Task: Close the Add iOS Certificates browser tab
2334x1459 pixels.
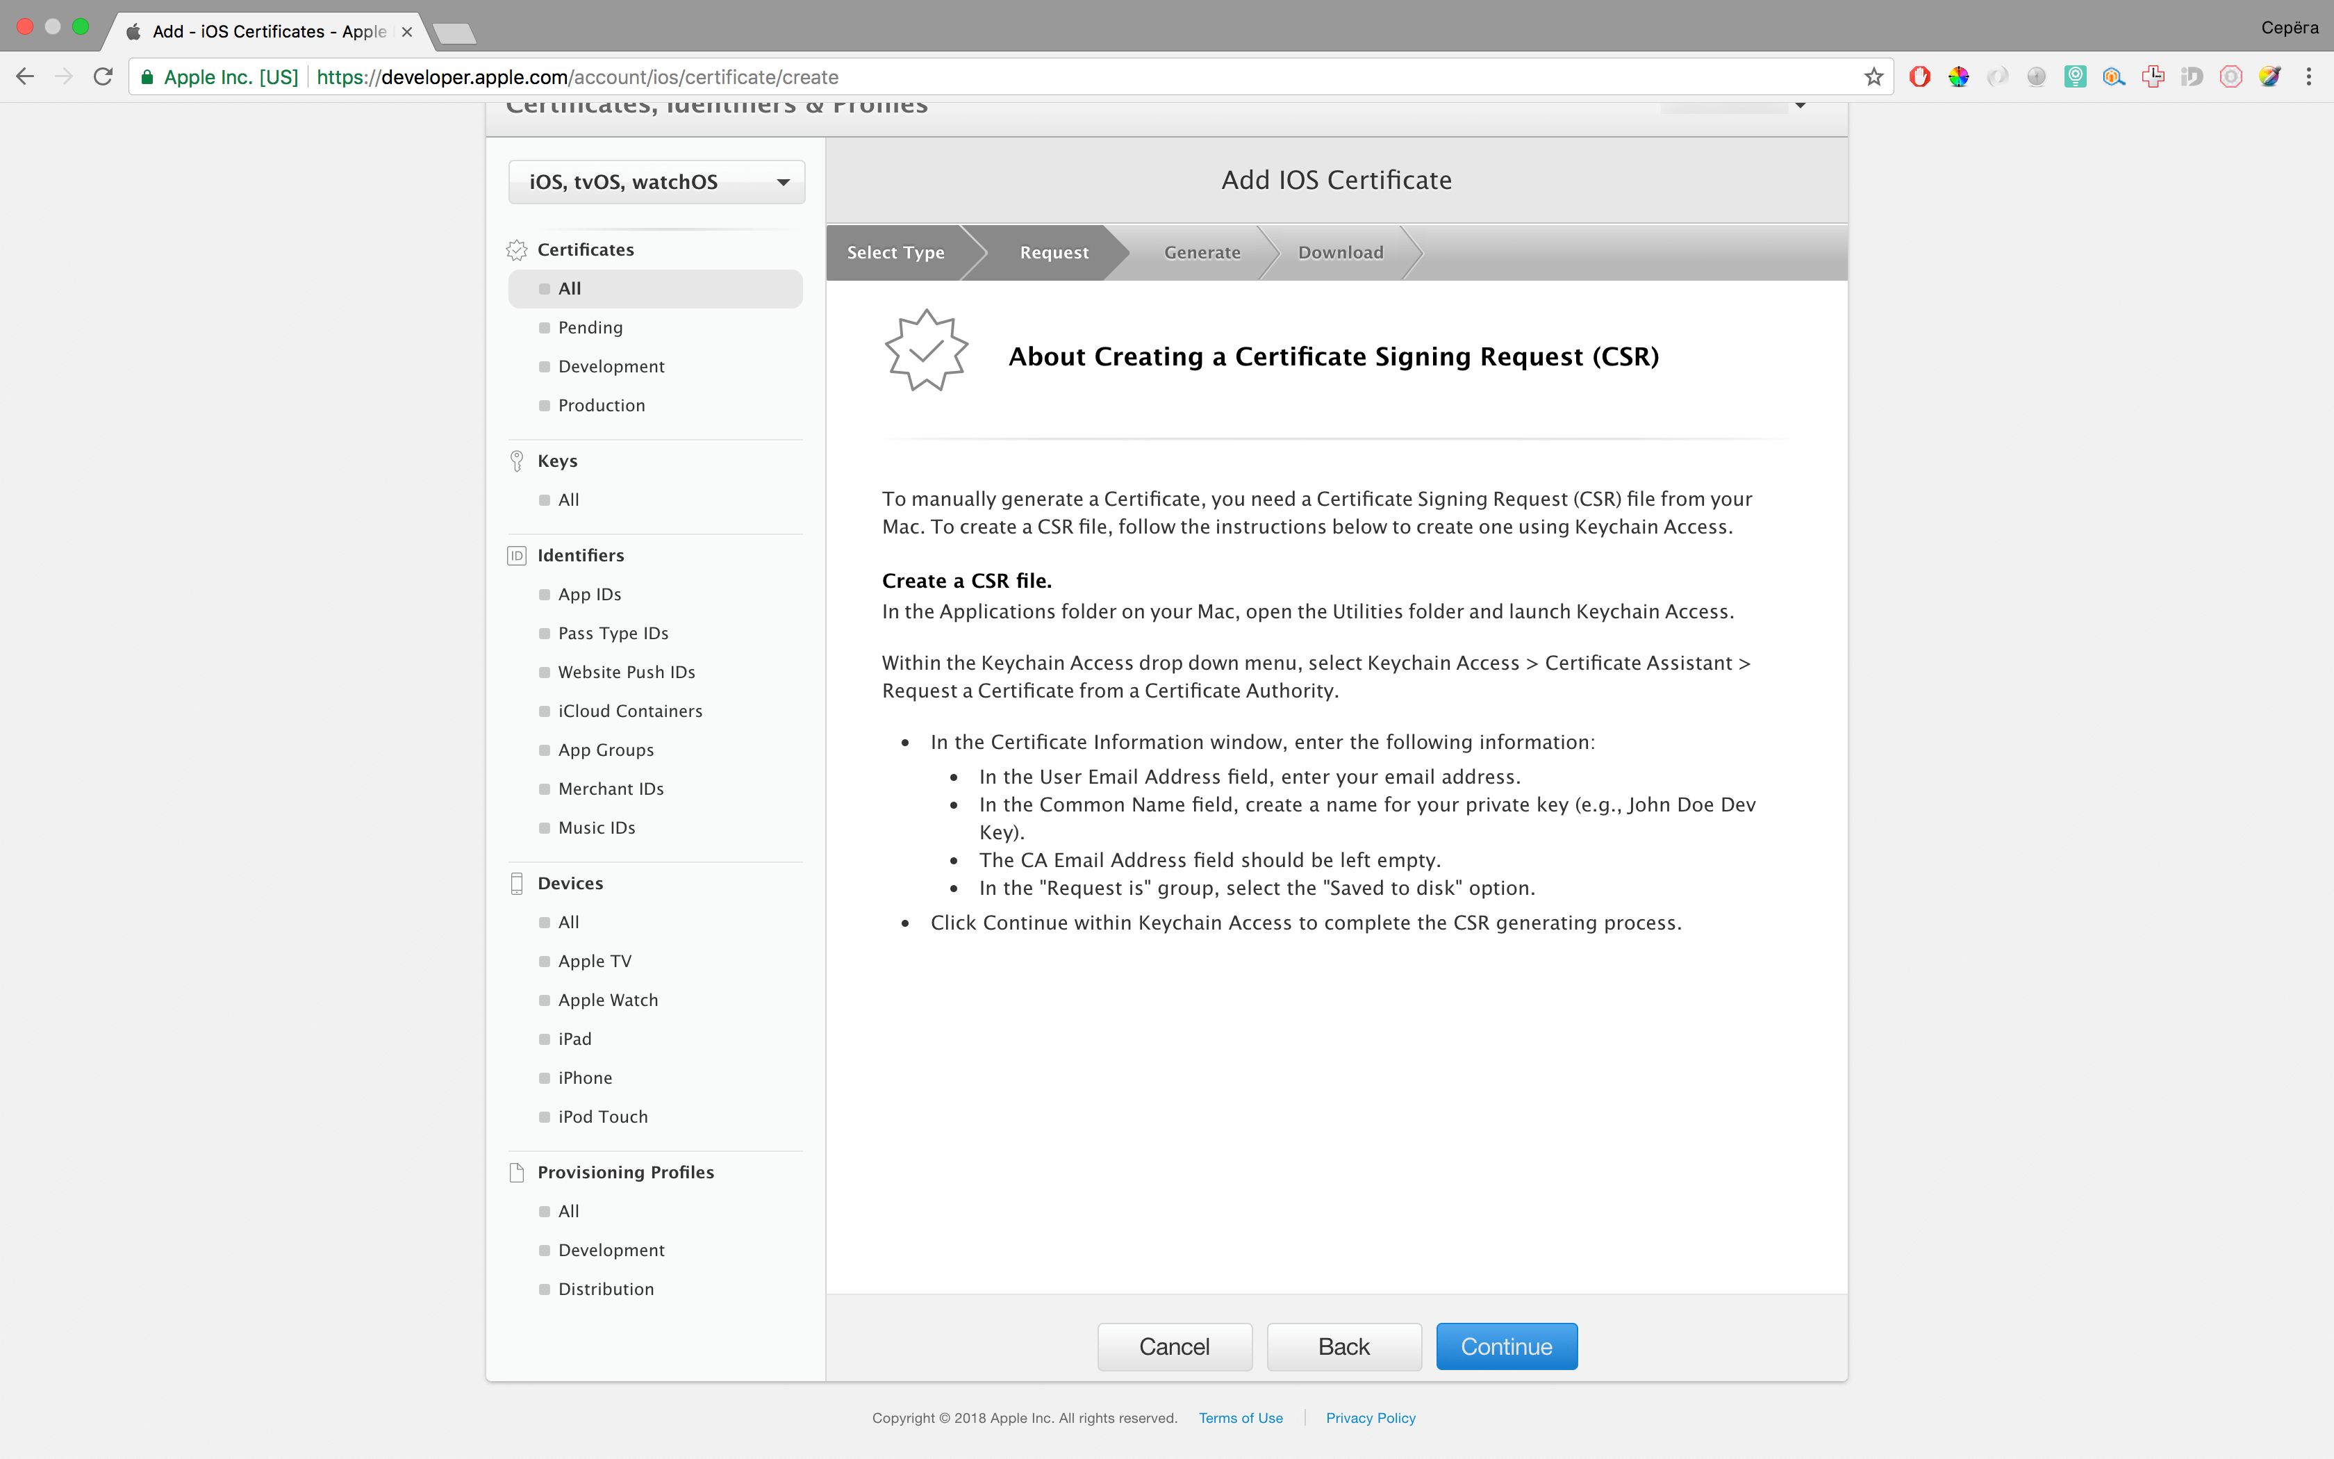Action: [407, 32]
